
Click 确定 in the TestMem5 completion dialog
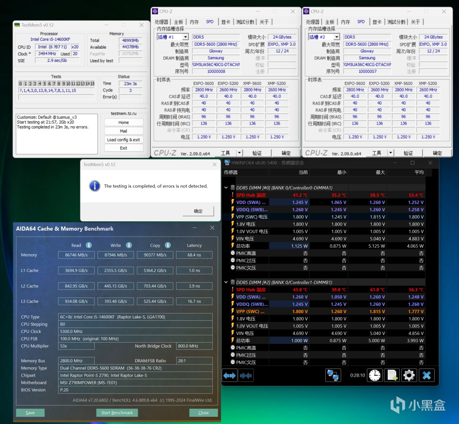[x=198, y=211]
